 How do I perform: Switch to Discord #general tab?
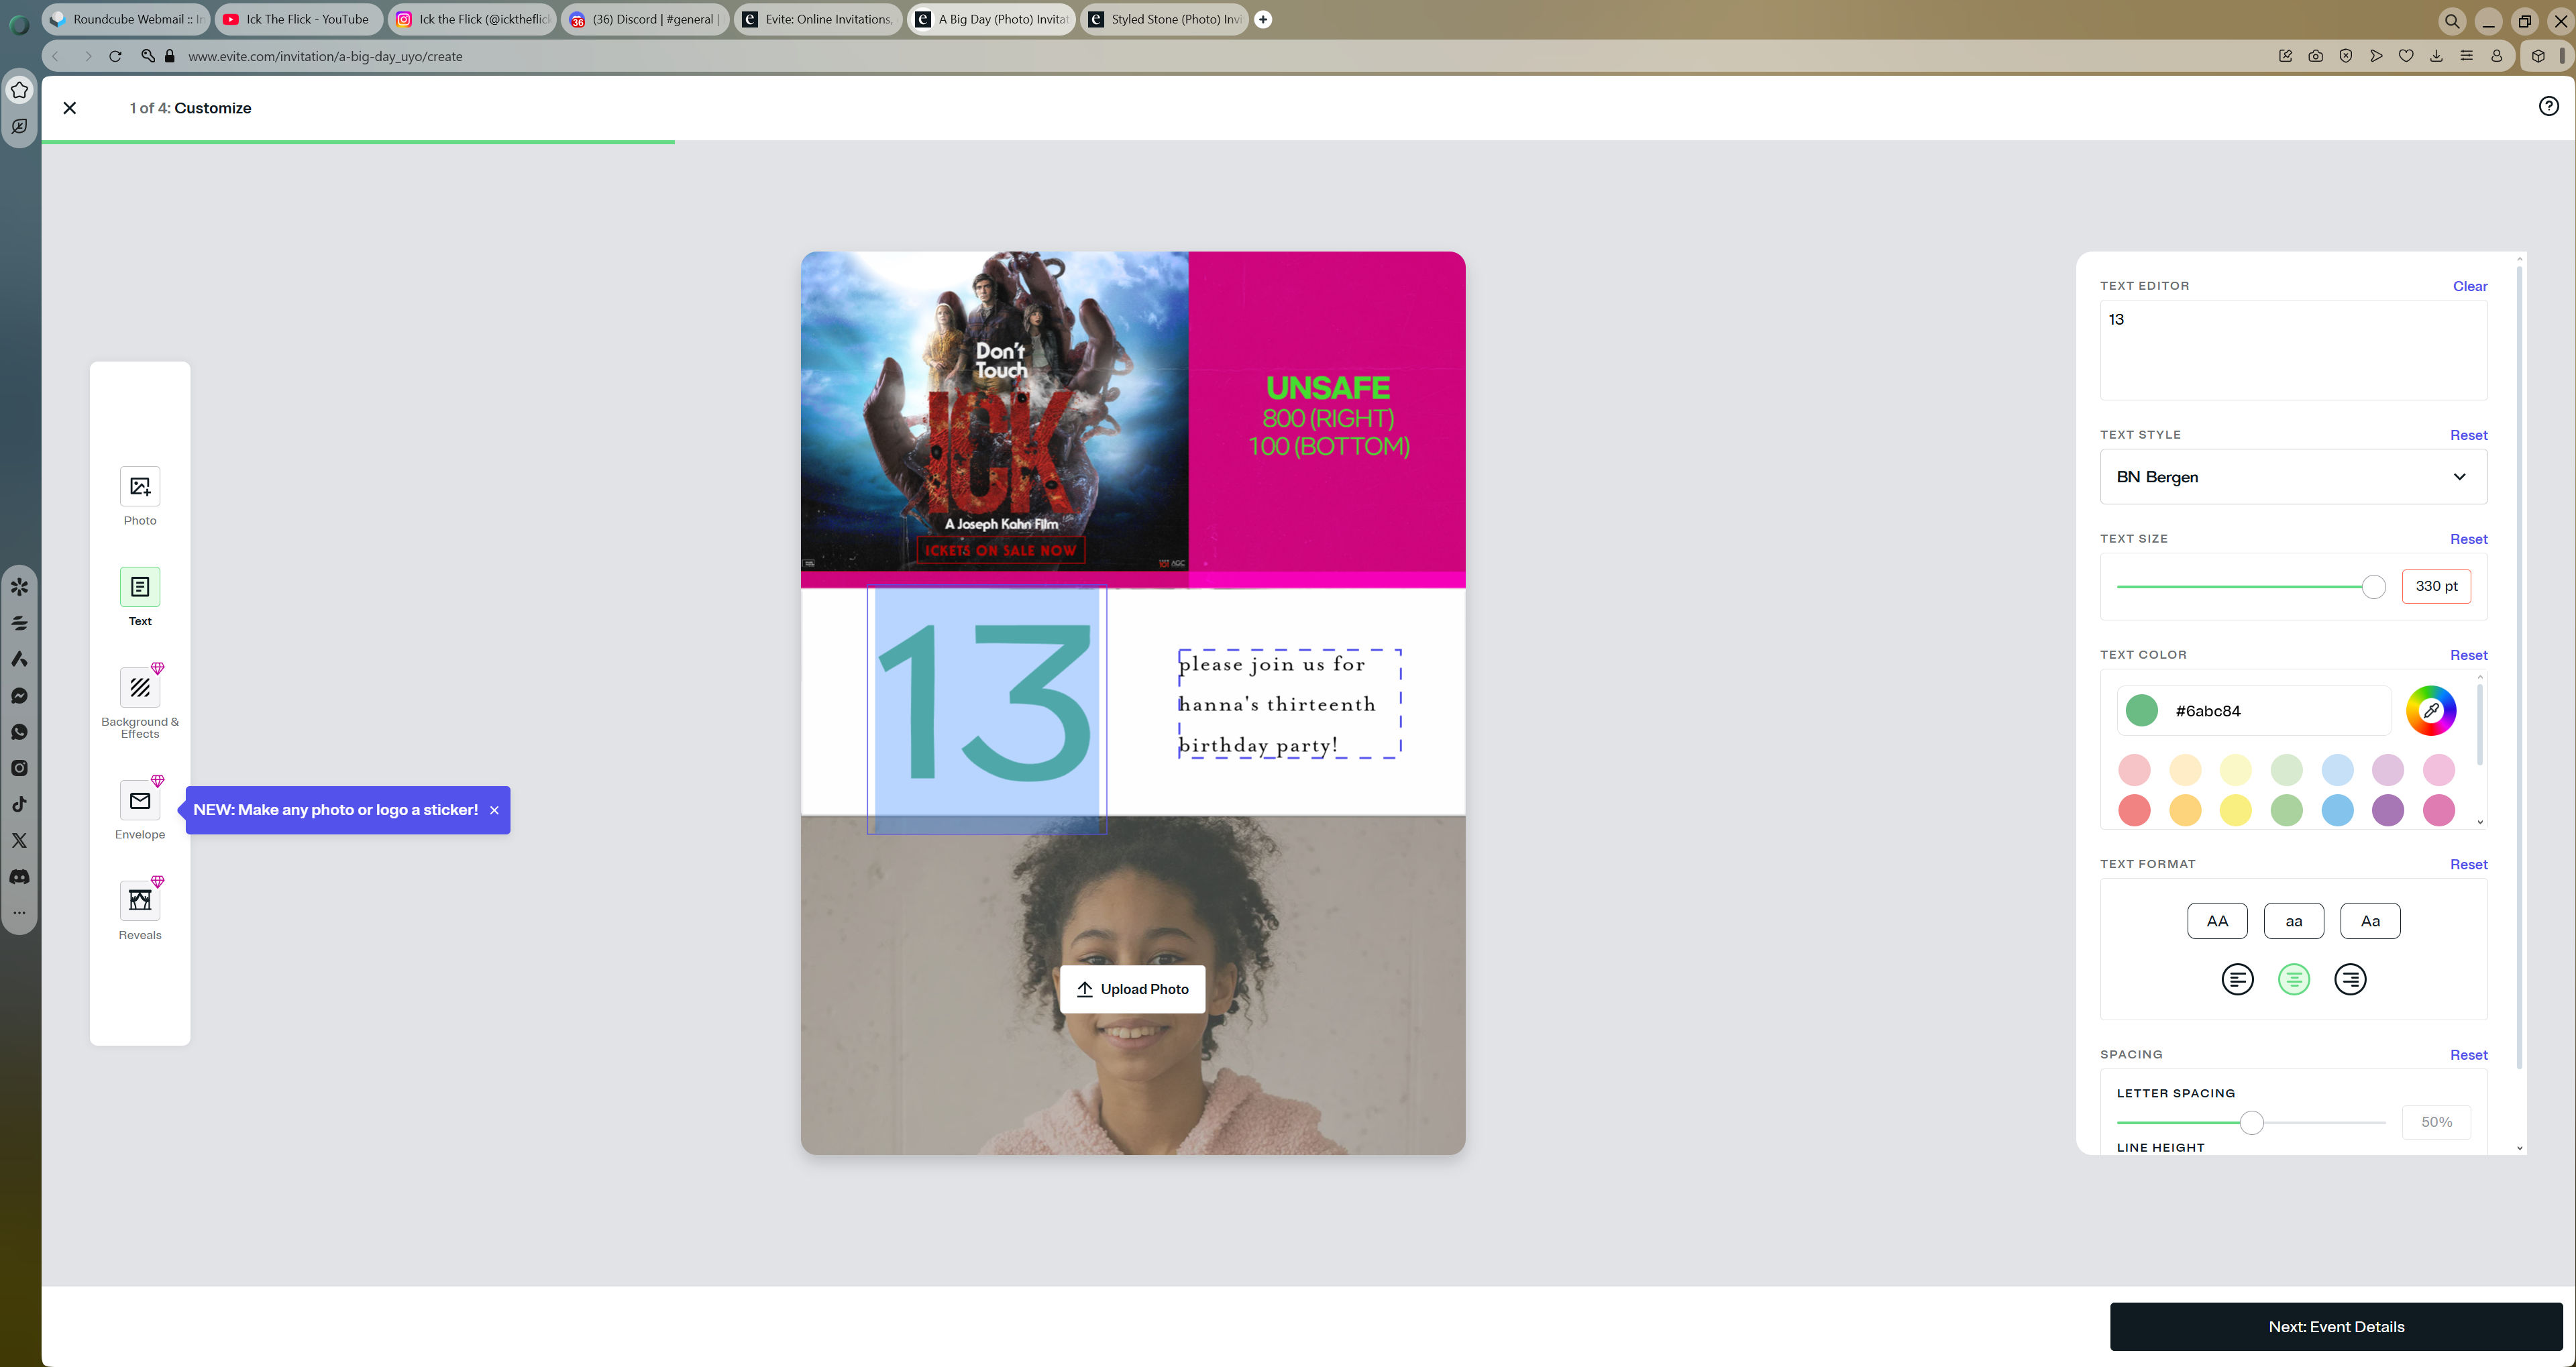tap(645, 19)
